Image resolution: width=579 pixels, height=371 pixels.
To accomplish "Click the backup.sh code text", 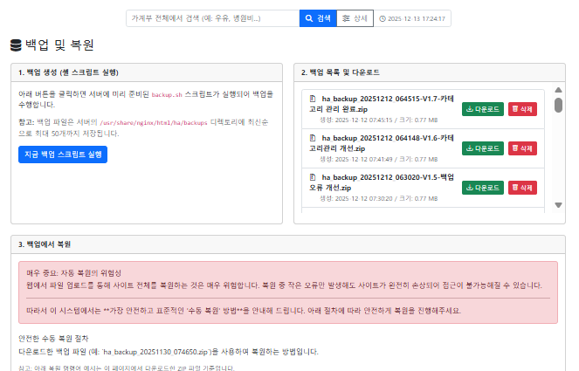I will coord(167,95).
